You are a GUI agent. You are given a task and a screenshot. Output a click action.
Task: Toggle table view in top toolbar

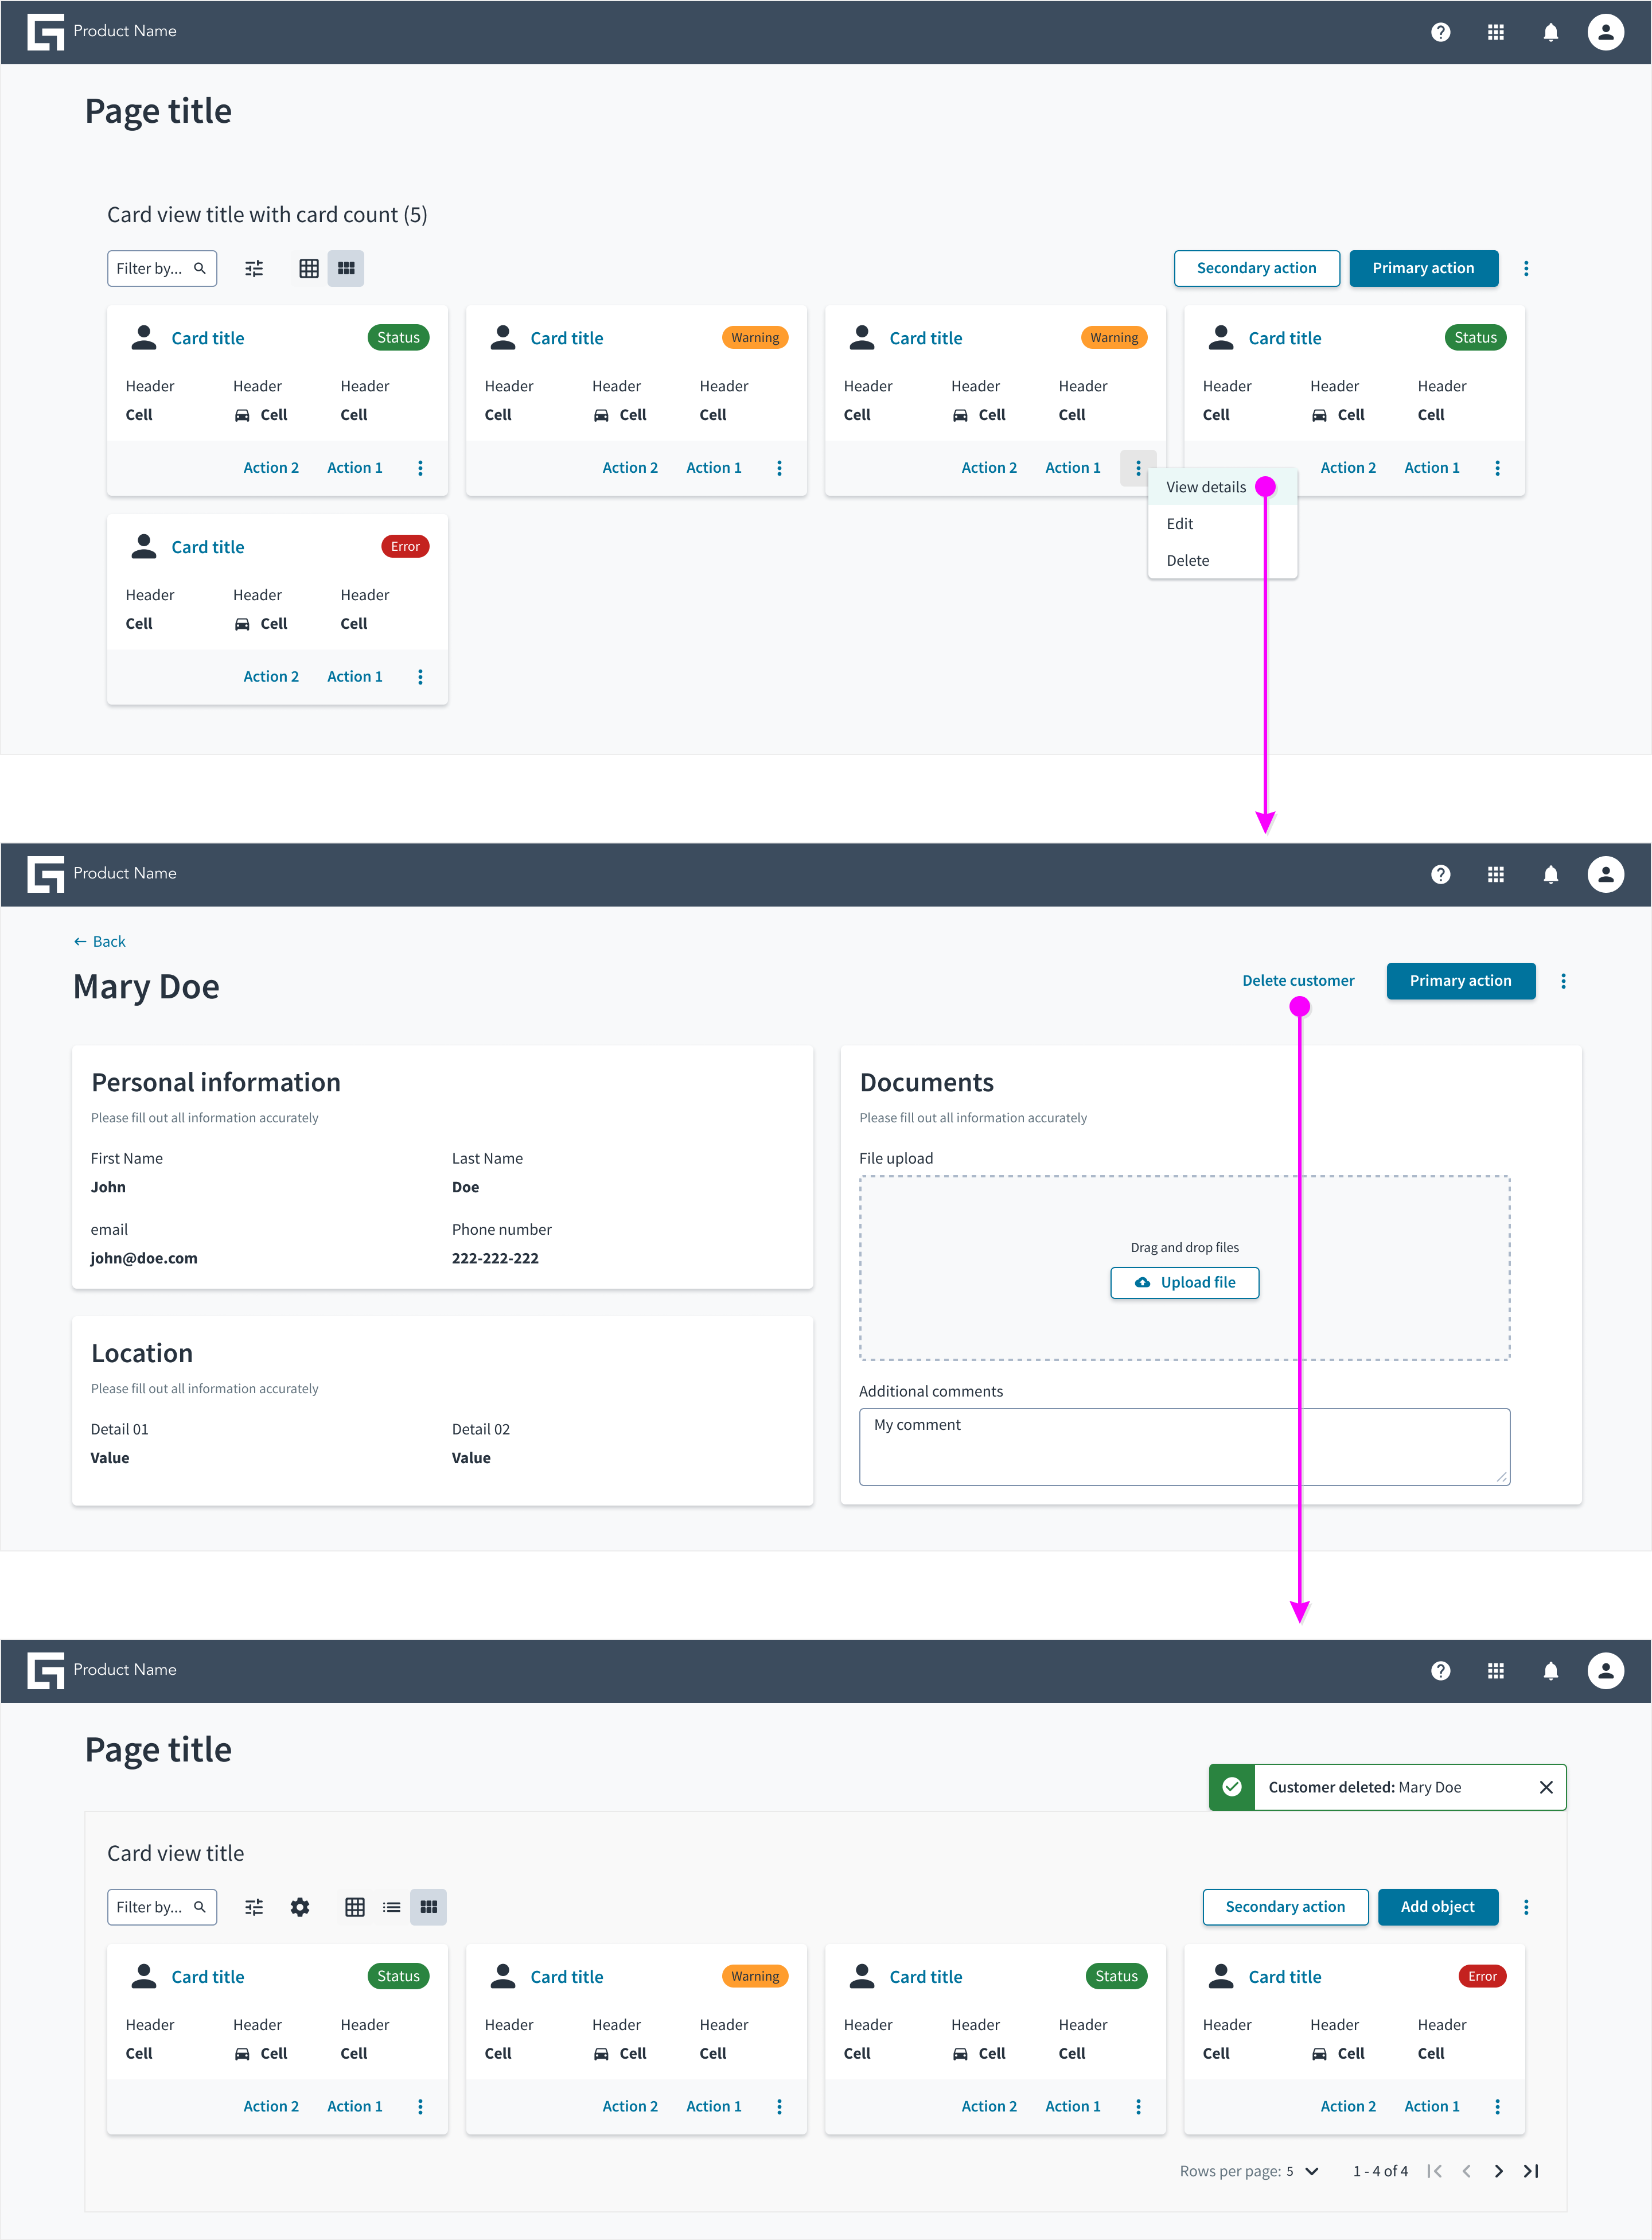(x=309, y=268)
